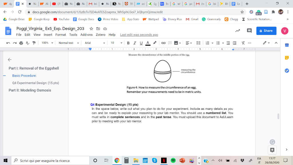Open the Arial font dropdown
This screenshot has width=293, height=165.
click(95, 43)
